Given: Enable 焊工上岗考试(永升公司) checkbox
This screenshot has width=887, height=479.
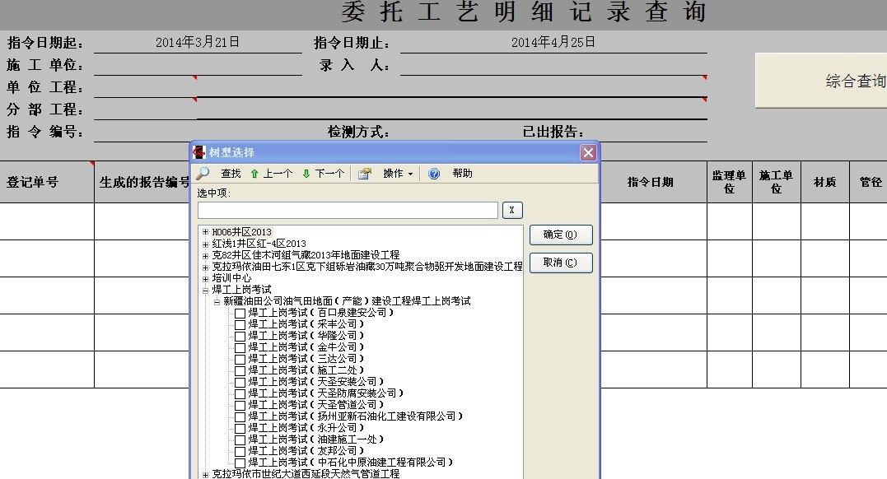Looking at the screenshot, I should pyautogui.click(x=240, y=428).
